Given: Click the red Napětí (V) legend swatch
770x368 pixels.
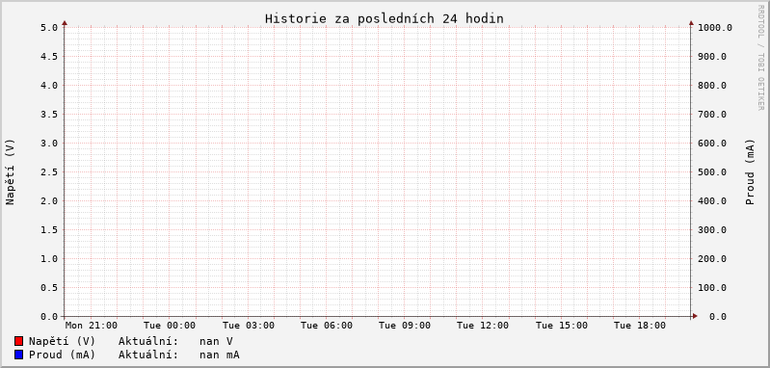Looking at the screenshot, I should [x=19, y=341].
